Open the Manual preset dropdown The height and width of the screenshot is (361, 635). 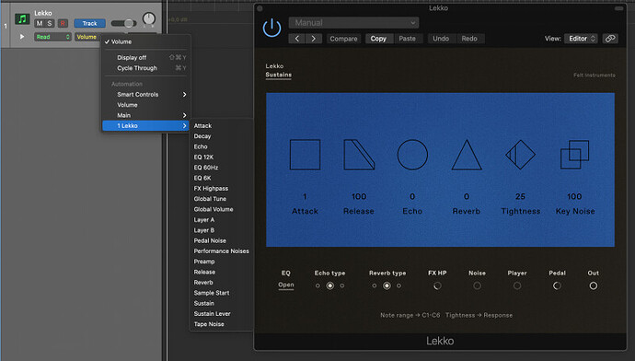[x=353, y=23]
